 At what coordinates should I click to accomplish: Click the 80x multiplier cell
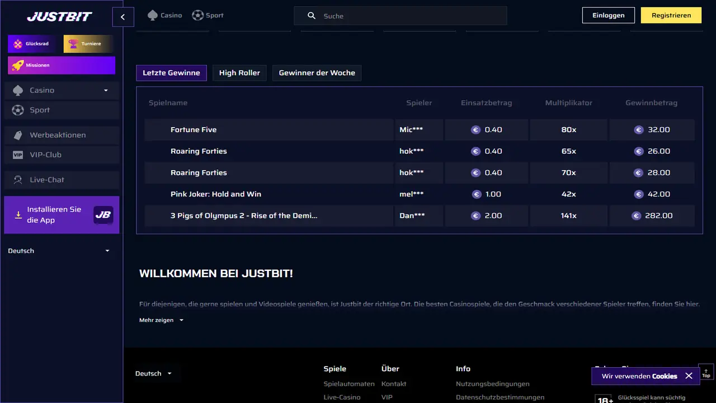pos(569,130)
